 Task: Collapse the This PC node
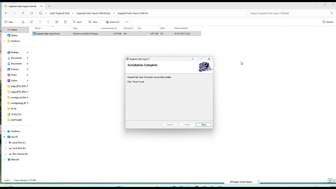(4, 137)
